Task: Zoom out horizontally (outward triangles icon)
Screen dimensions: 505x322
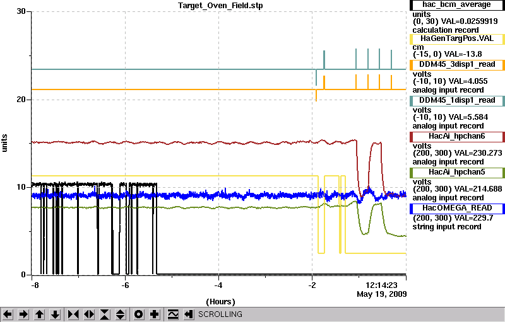Action: pos(89,314)
